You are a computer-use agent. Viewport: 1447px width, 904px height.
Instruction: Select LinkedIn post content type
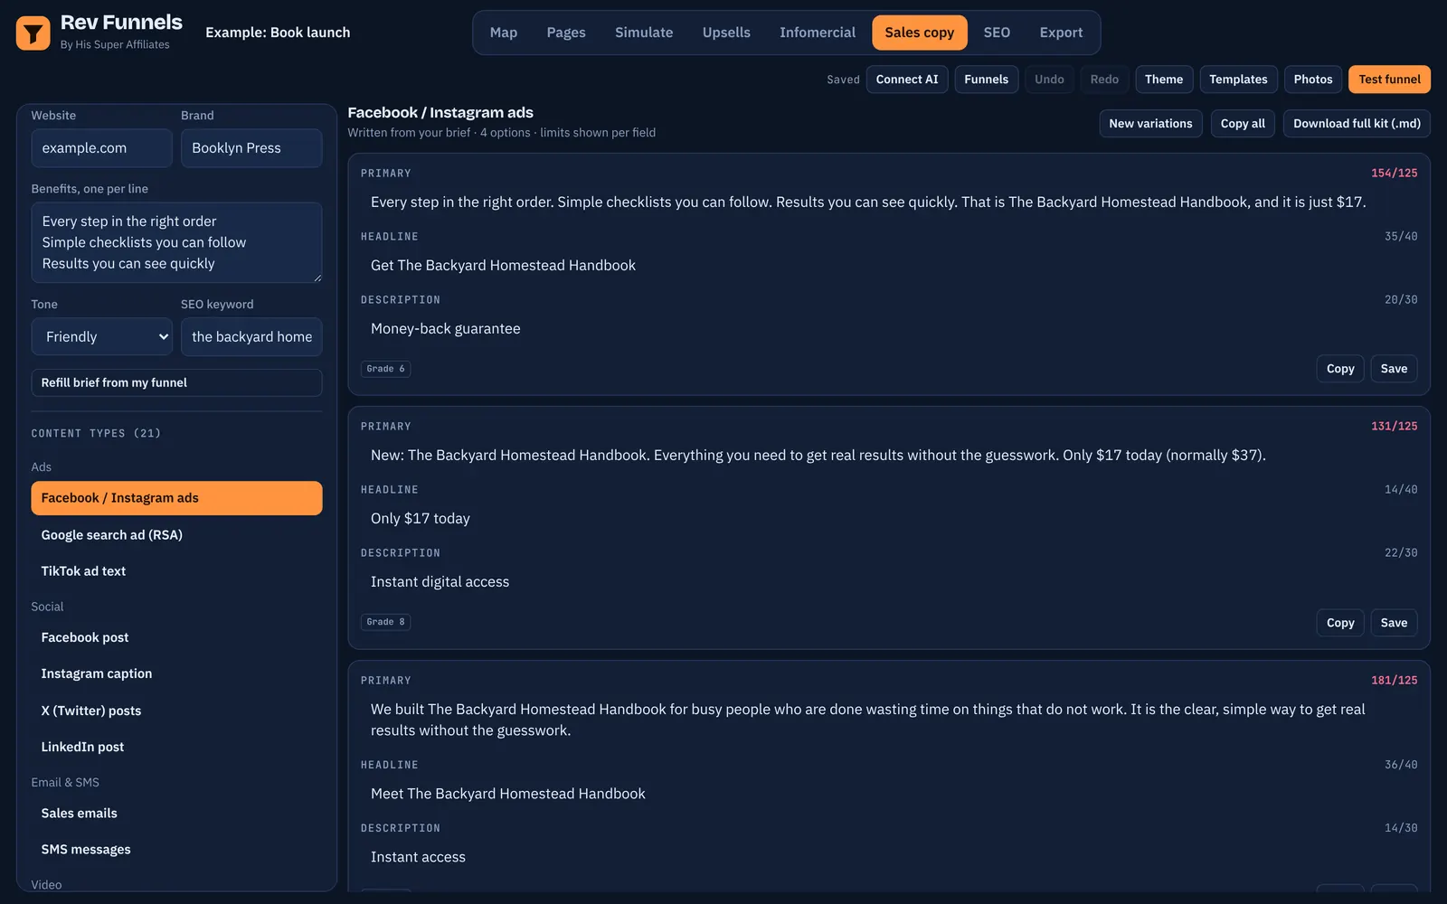[176, 747]
